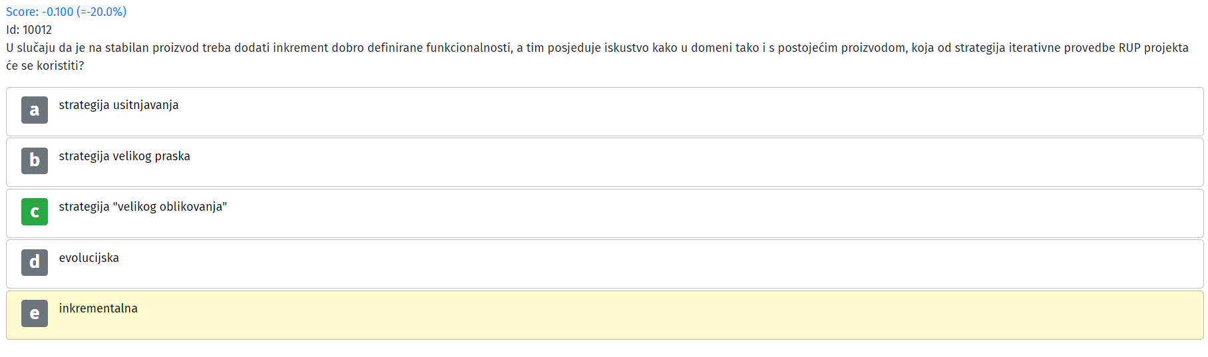
Task: Click empty area of answer row b
Action: 666,162
